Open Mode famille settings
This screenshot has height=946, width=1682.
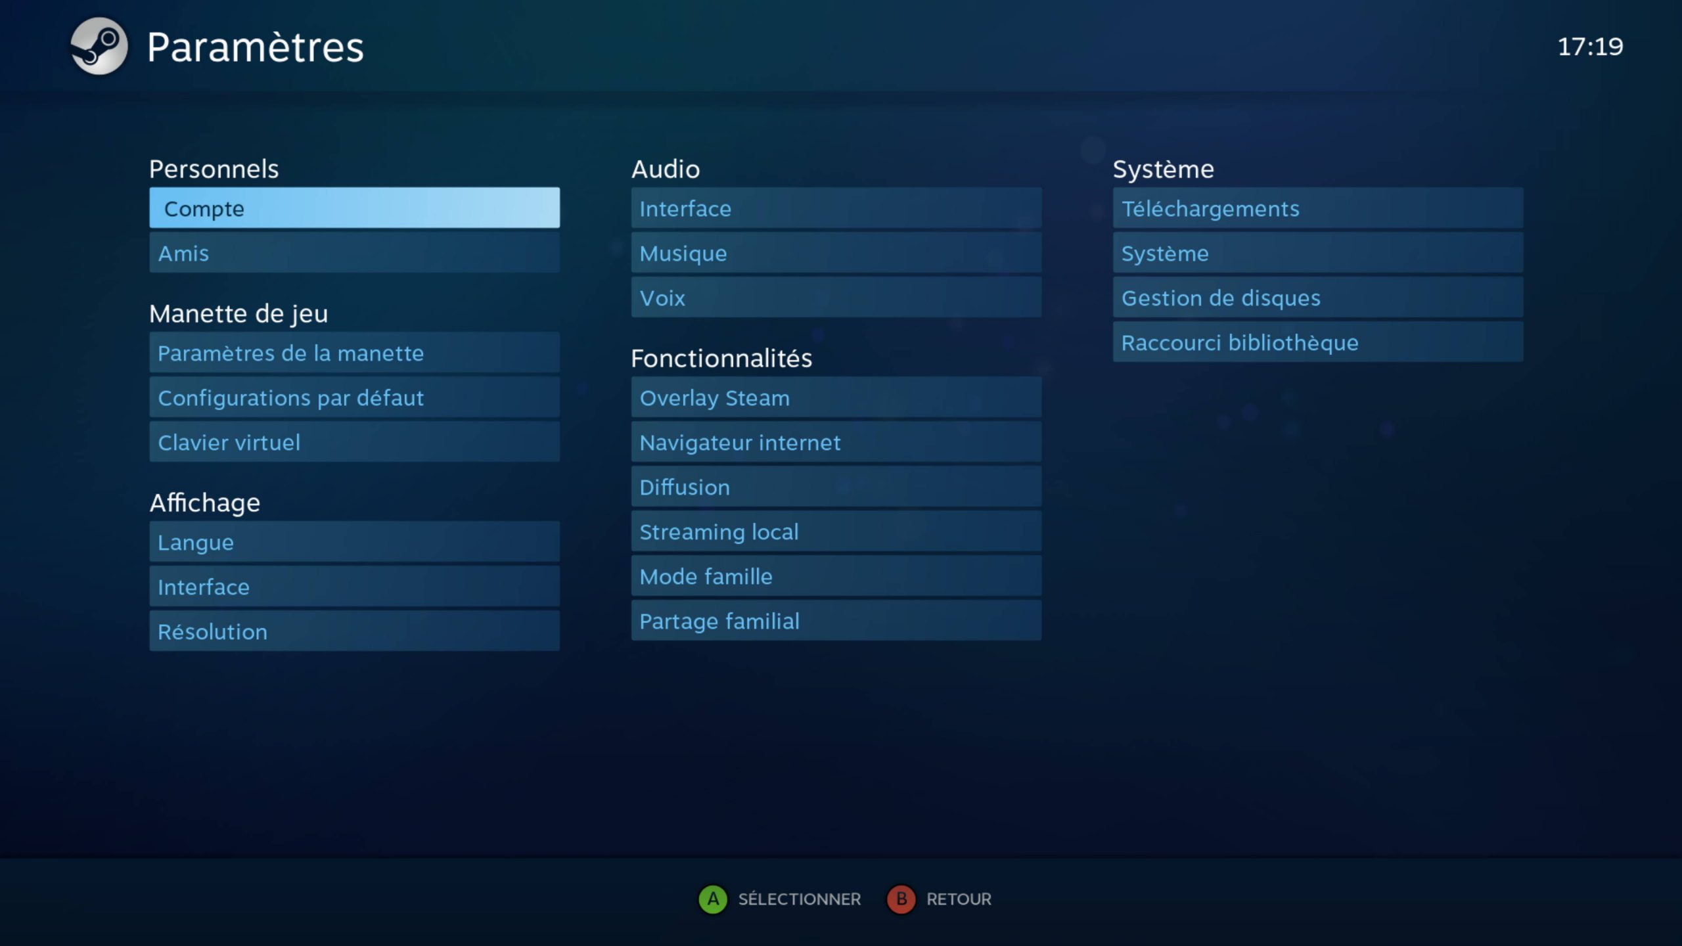[x=706, y=576]
